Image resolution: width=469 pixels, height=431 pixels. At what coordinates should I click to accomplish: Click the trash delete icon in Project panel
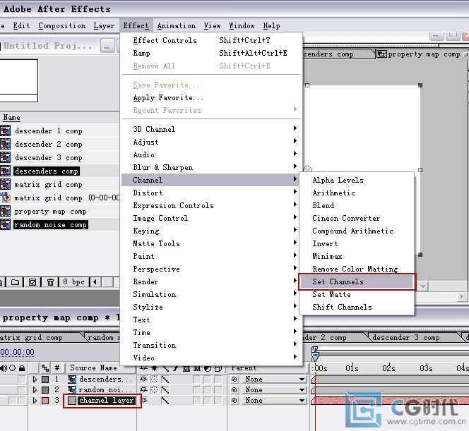pyautogui.click(x=50, y=282)
